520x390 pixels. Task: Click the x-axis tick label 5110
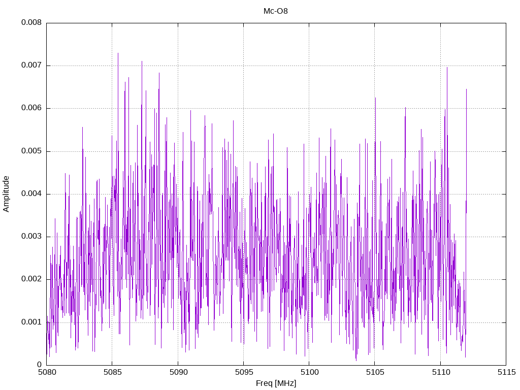coord(441,372)
